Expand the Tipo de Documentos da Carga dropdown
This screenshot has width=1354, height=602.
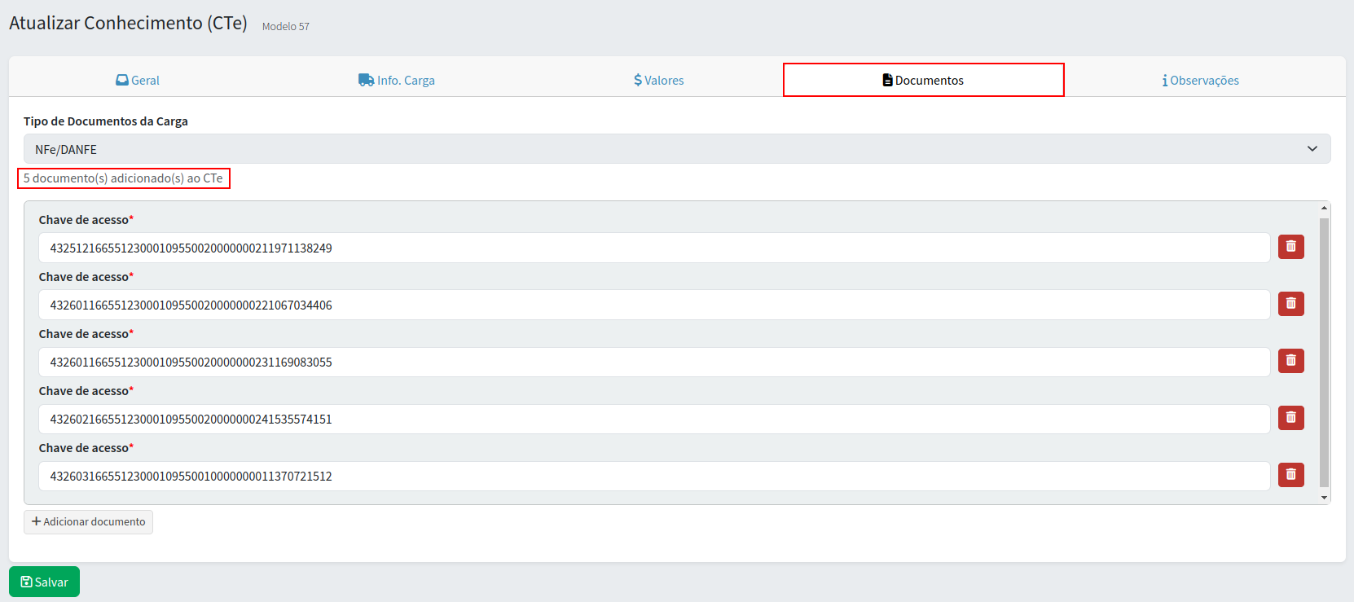[x=676, y=149]
